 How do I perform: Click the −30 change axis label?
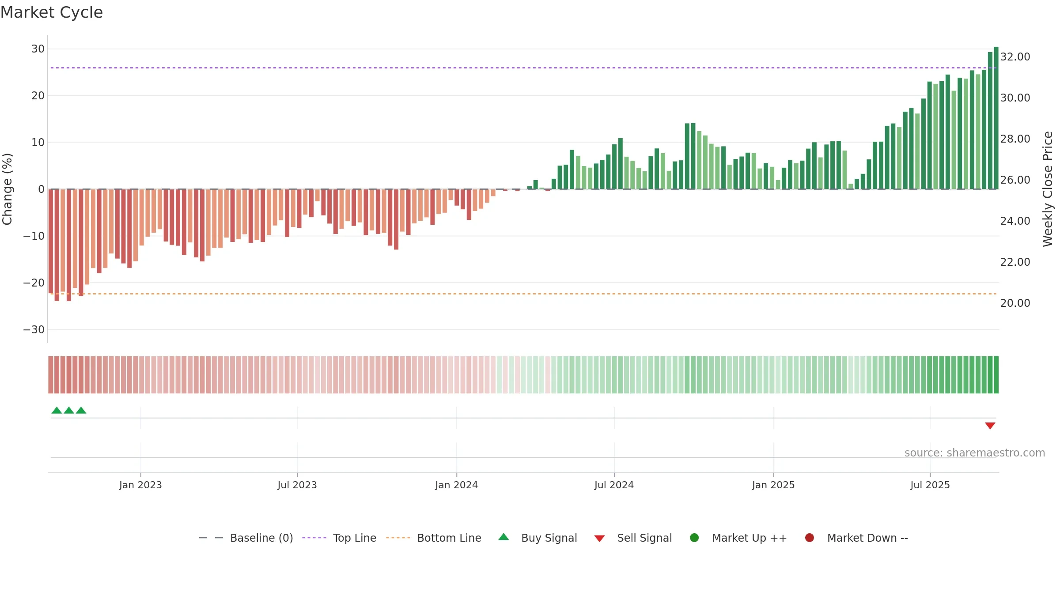(x=34, y=329)
